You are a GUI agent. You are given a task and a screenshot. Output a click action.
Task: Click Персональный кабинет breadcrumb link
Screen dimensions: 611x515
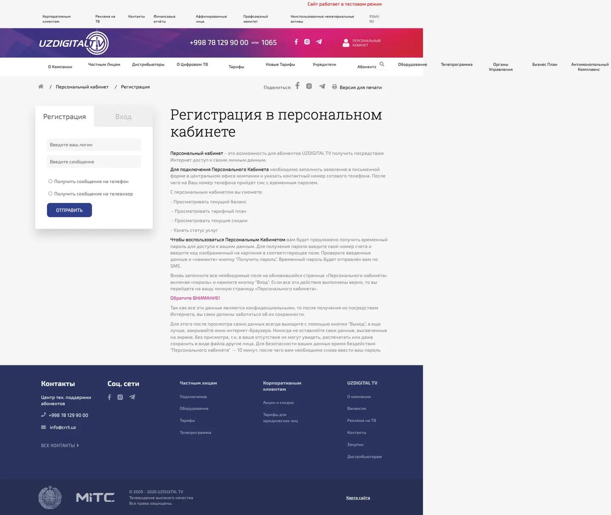click(82, 87)
